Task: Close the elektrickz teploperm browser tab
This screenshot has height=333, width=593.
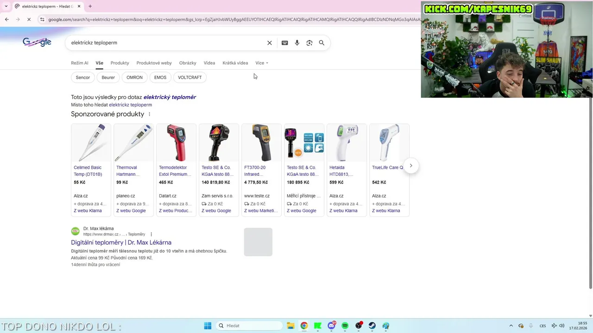Action: 79,6
